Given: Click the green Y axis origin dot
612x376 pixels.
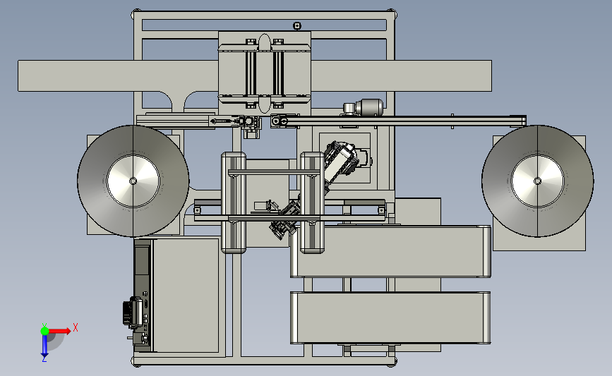Looking at the screenshot, I should [x=44, y=331].
